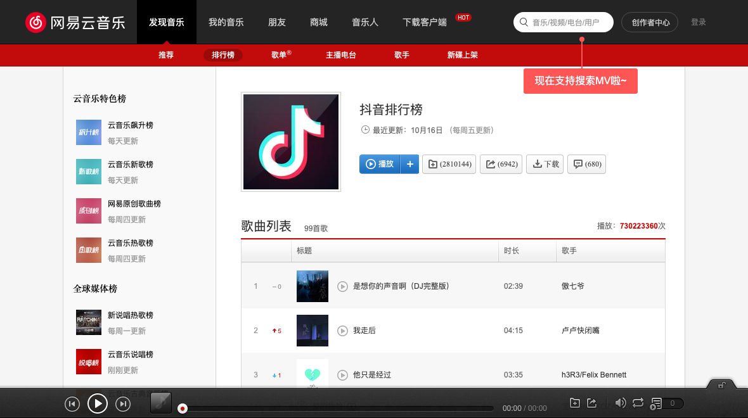
Task: Click the 抖音排行榜 cover image
Action: pos(291,142)
